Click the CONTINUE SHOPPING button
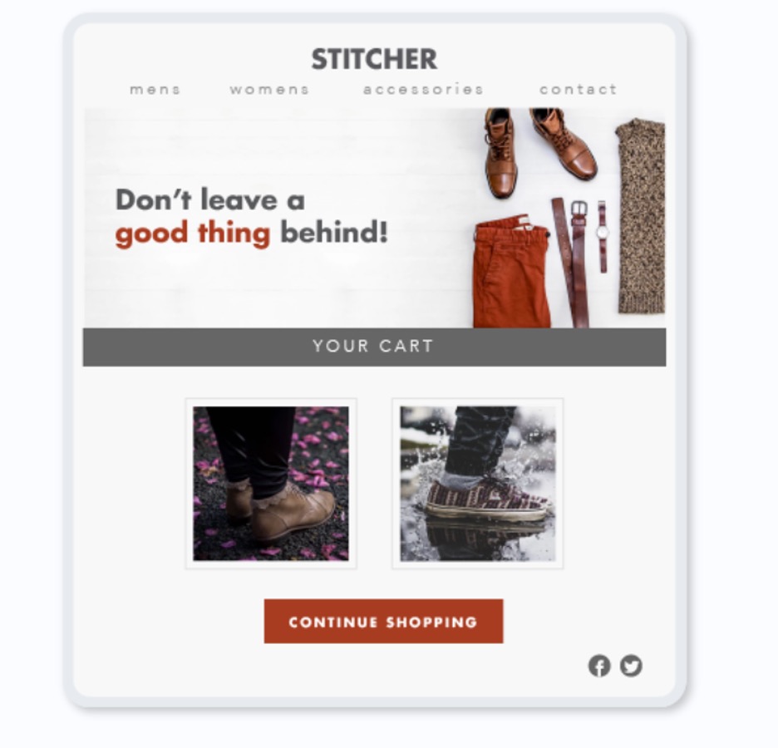Screen dimensions: 778x748 [x=383, y=622]
